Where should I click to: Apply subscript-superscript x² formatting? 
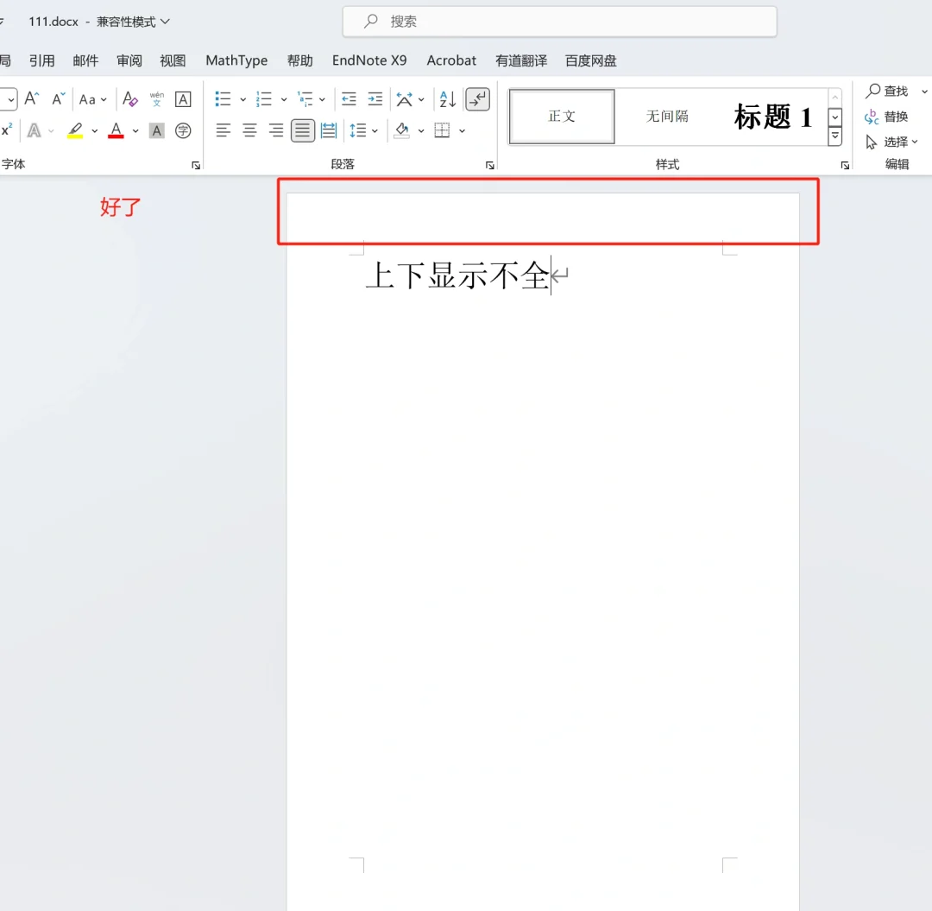point(7,130)
